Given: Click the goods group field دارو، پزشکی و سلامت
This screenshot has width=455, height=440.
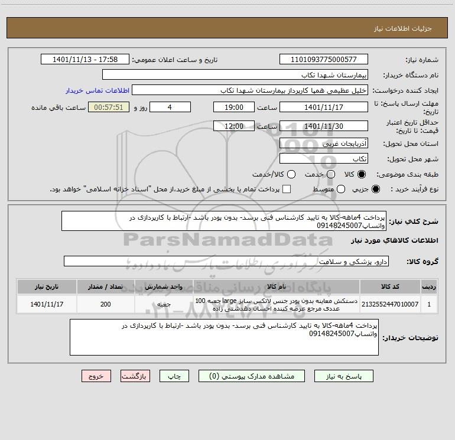Looking at the screenshot, I should (x=226, y=261).
